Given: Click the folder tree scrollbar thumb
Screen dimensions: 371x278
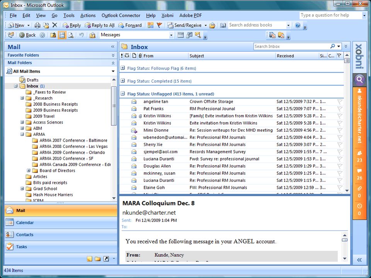Looking at the screenshot, I should pos(114,106).
